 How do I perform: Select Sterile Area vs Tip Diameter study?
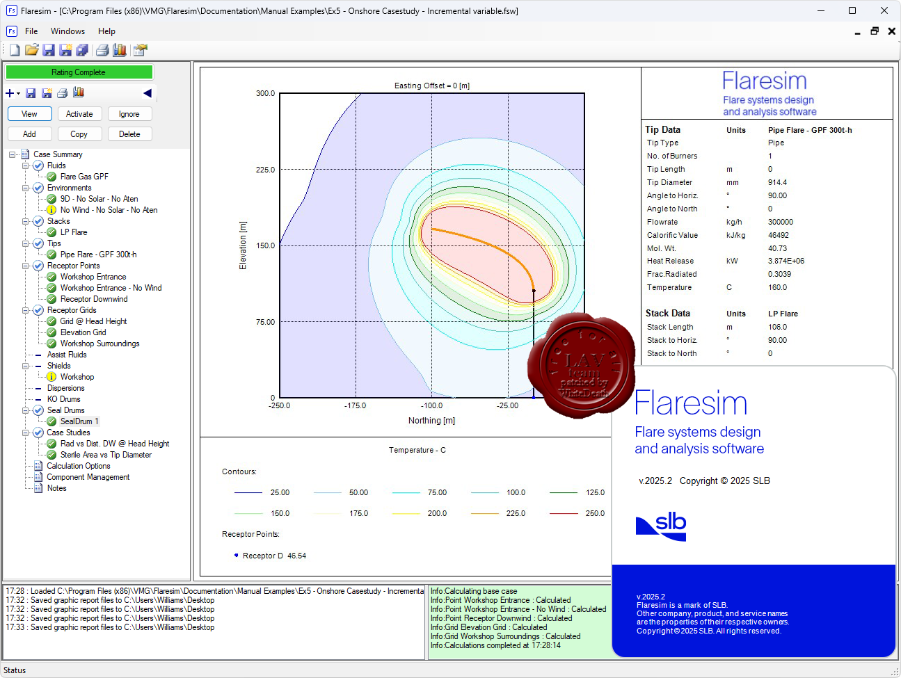tap(106, 455)
